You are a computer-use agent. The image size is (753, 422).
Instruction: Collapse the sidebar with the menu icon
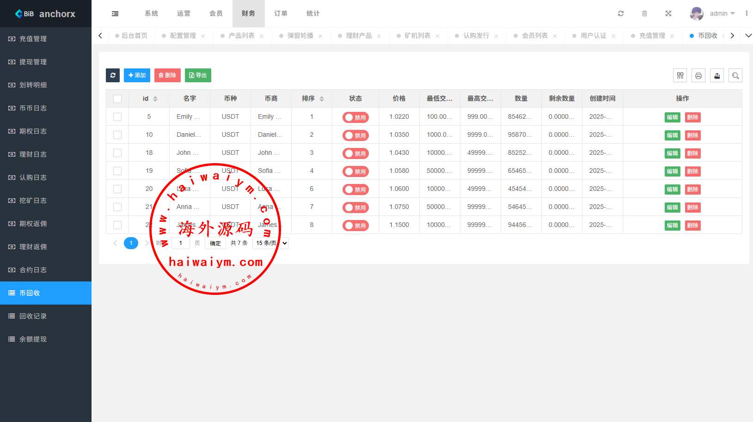point(115,13)
